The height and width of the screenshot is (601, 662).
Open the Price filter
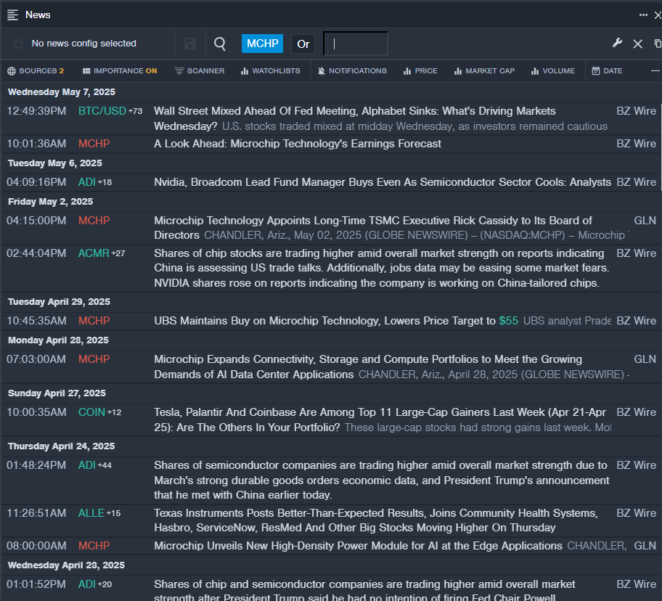[420, 71]
